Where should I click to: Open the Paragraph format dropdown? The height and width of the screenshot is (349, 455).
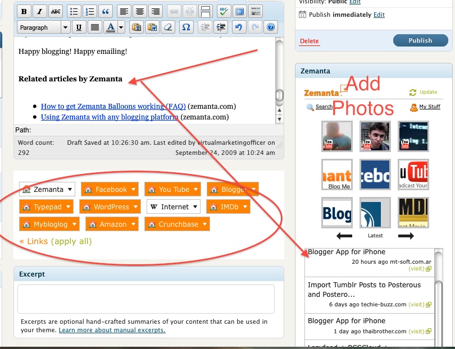point(43,27)
